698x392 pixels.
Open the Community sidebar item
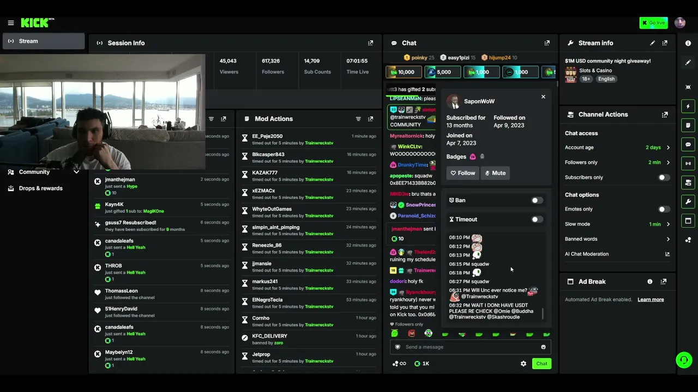34,172
